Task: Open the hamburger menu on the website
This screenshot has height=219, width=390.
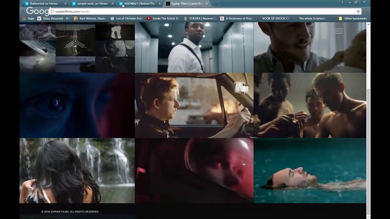Action: tap(339, 31)
